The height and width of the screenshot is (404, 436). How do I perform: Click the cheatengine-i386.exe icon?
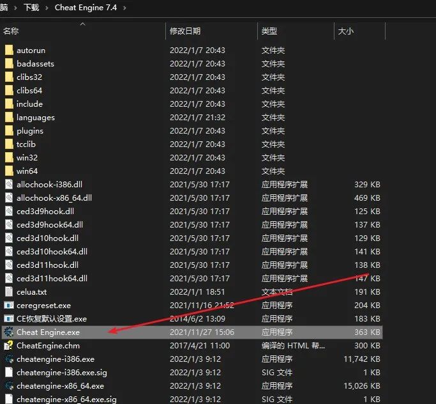coord(9,359)
